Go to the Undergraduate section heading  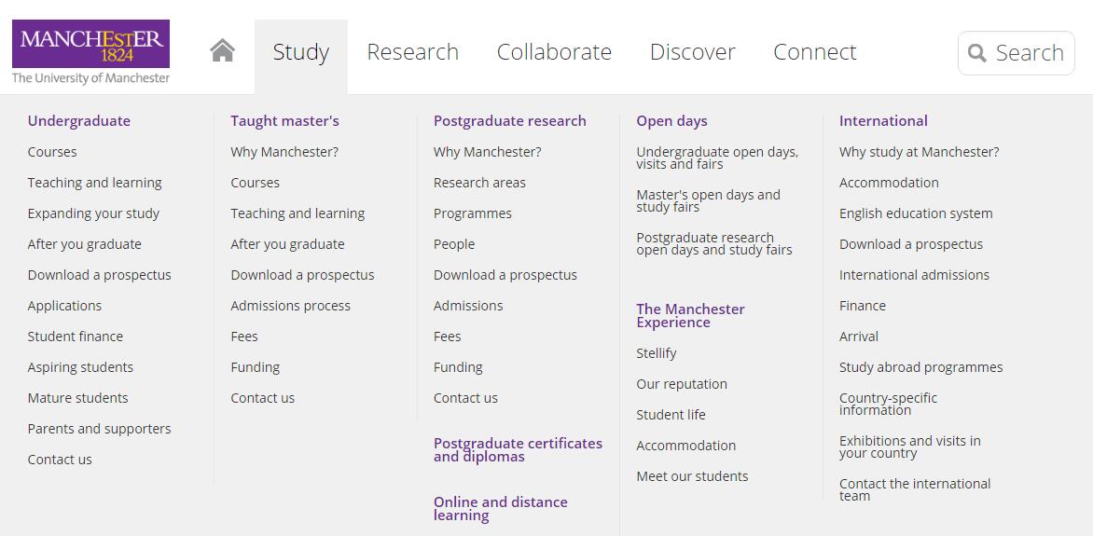pyautogui.click(x=78, y=121)
